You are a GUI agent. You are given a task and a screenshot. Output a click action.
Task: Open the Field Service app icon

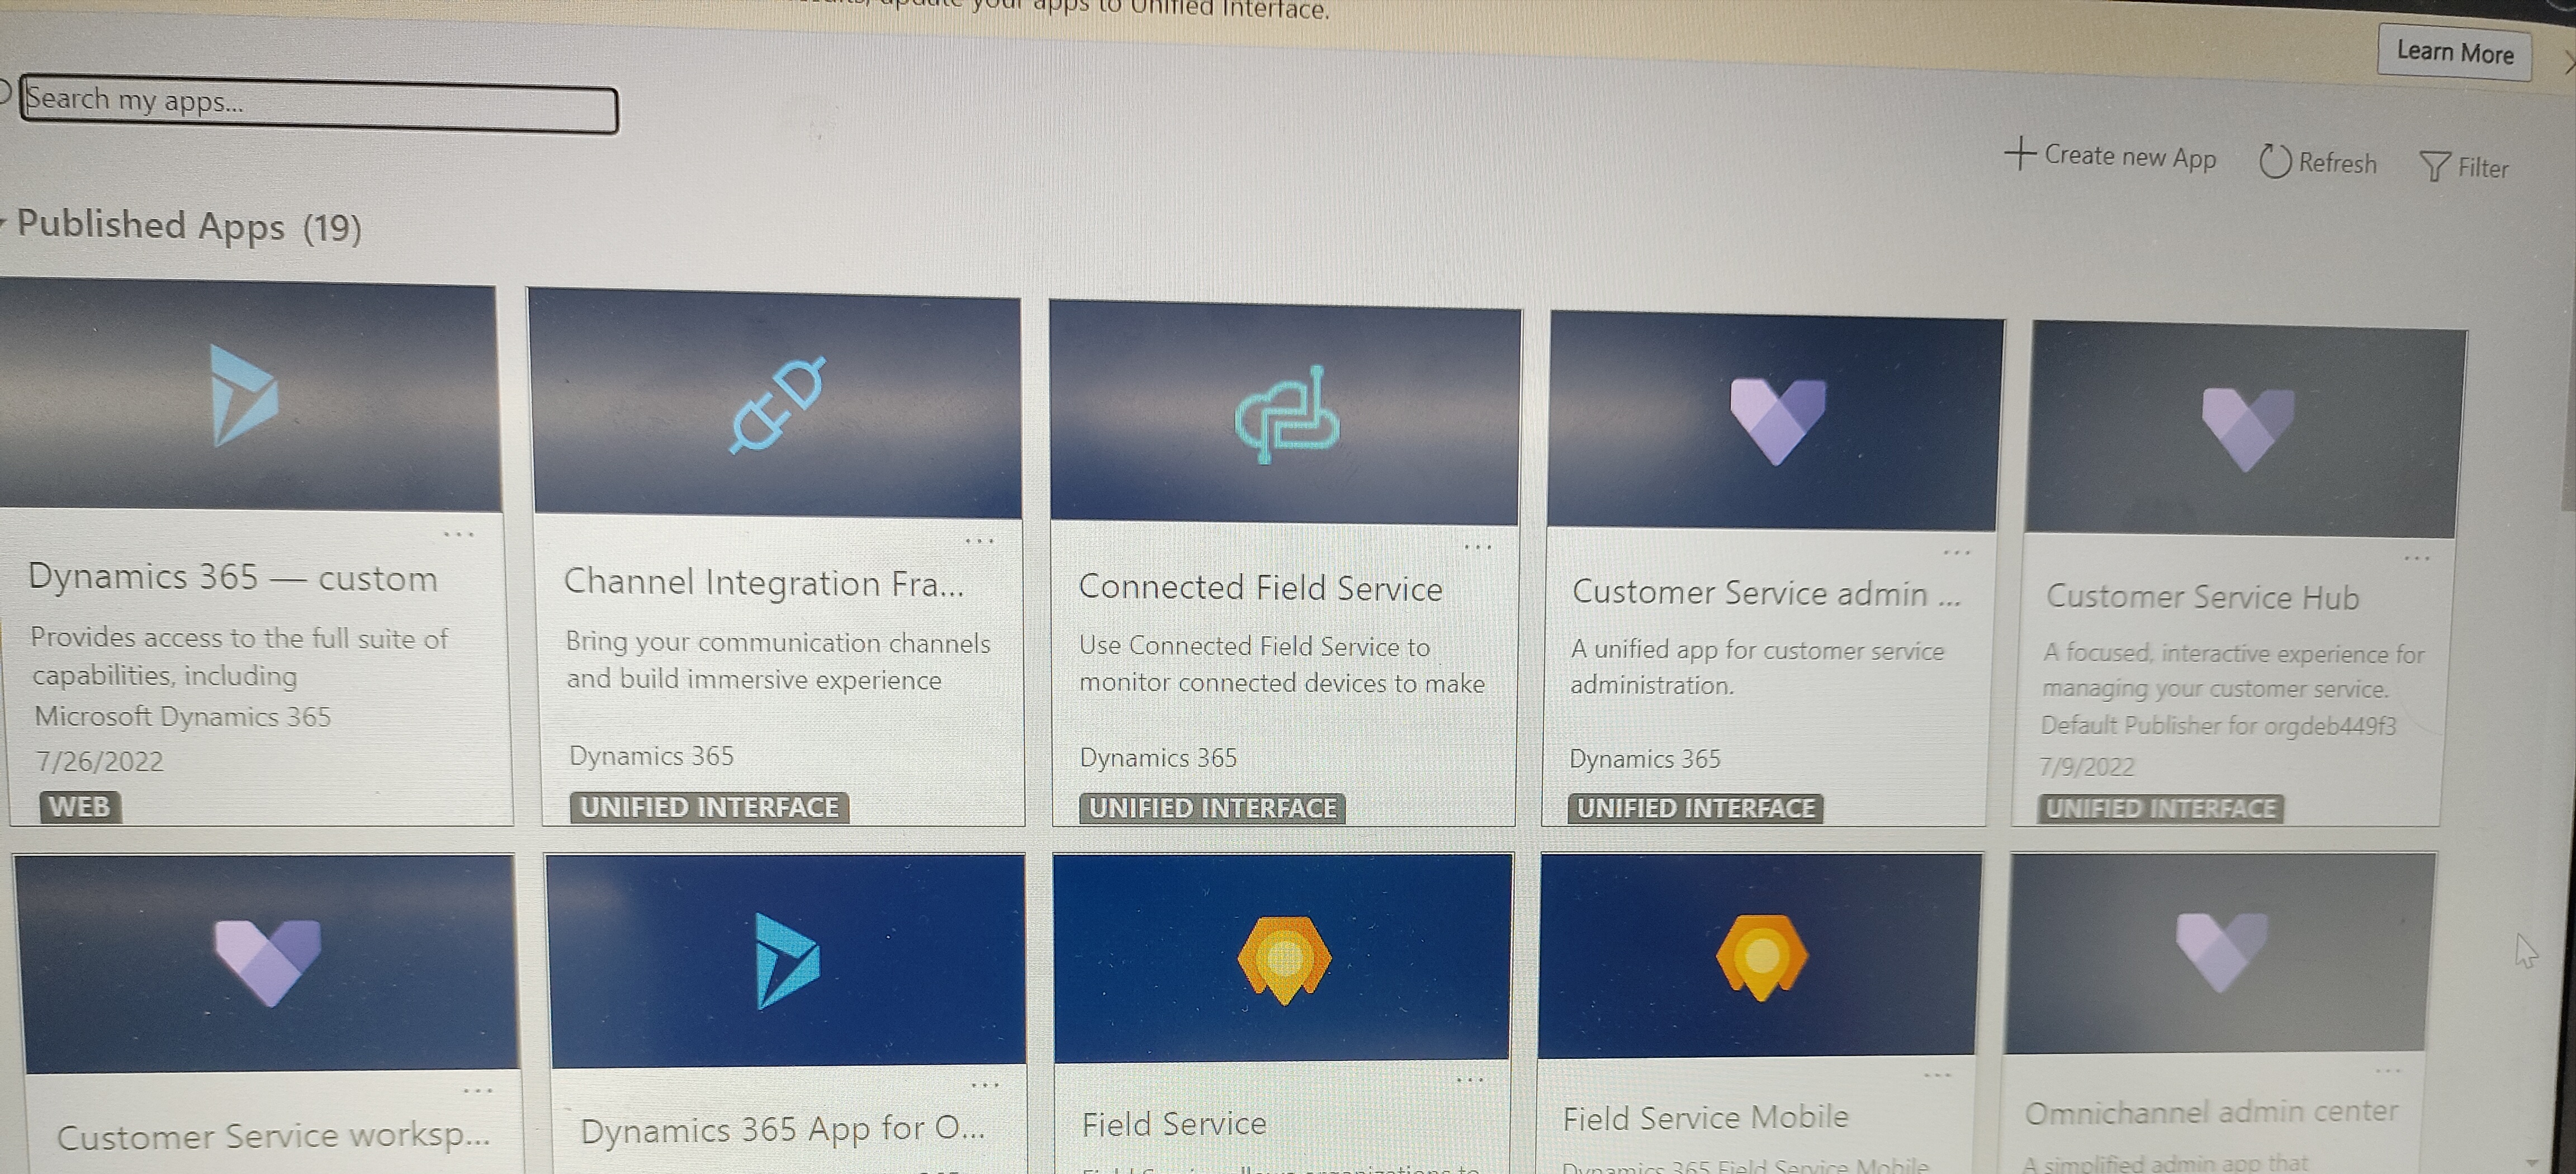[x=1284, y=960]
